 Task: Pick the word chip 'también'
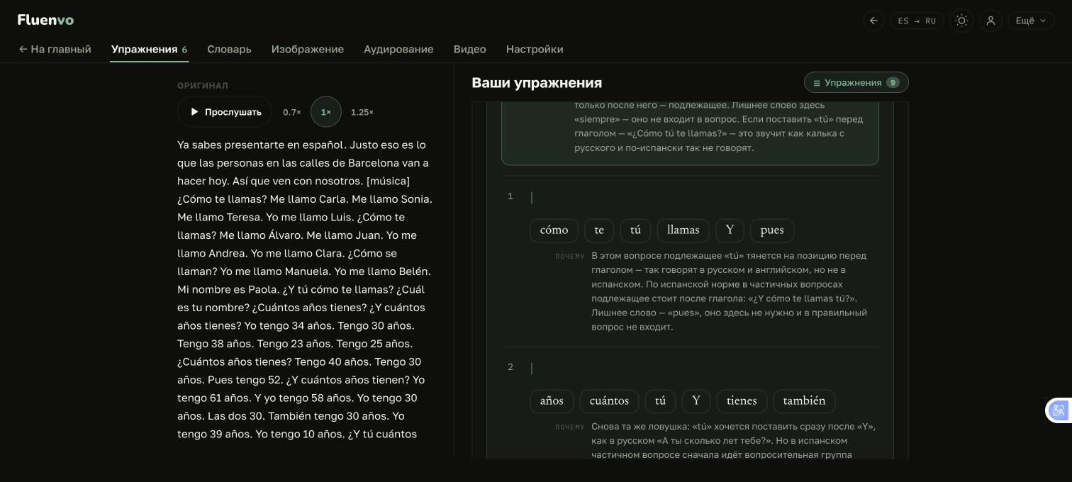pyautogui.click(x=804, y=401)
